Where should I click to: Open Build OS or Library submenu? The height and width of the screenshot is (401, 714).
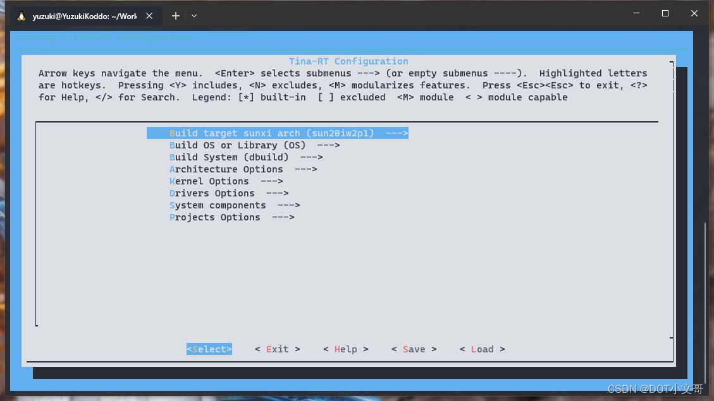[x=254, y=145]
